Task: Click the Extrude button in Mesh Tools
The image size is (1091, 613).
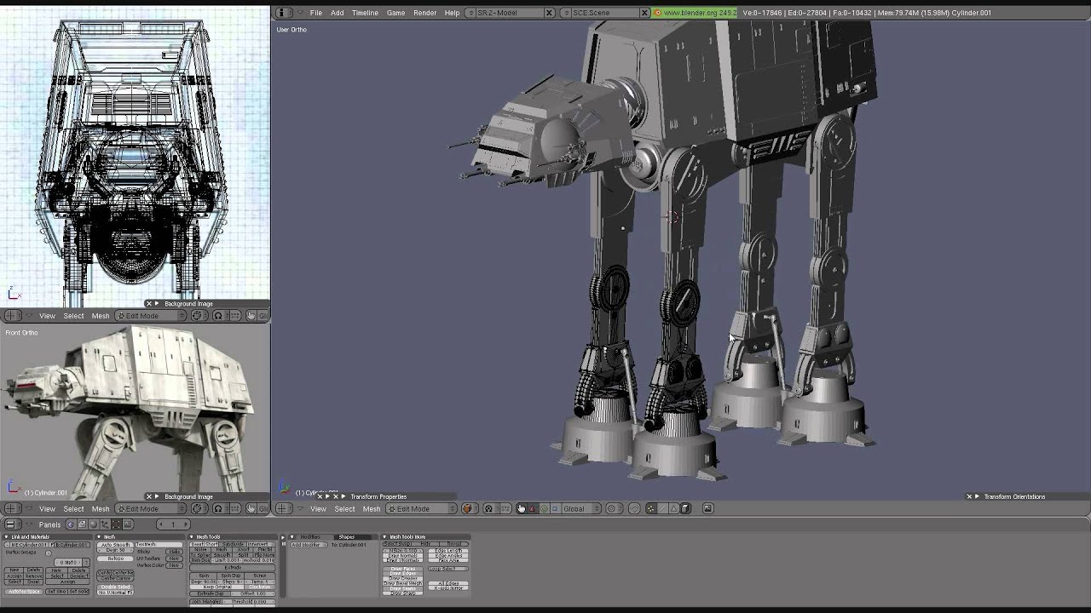Action: click(233, 567)
